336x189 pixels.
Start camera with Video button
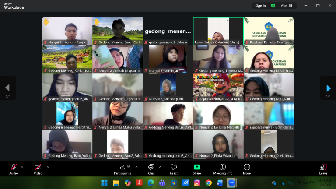pos(38,169)
